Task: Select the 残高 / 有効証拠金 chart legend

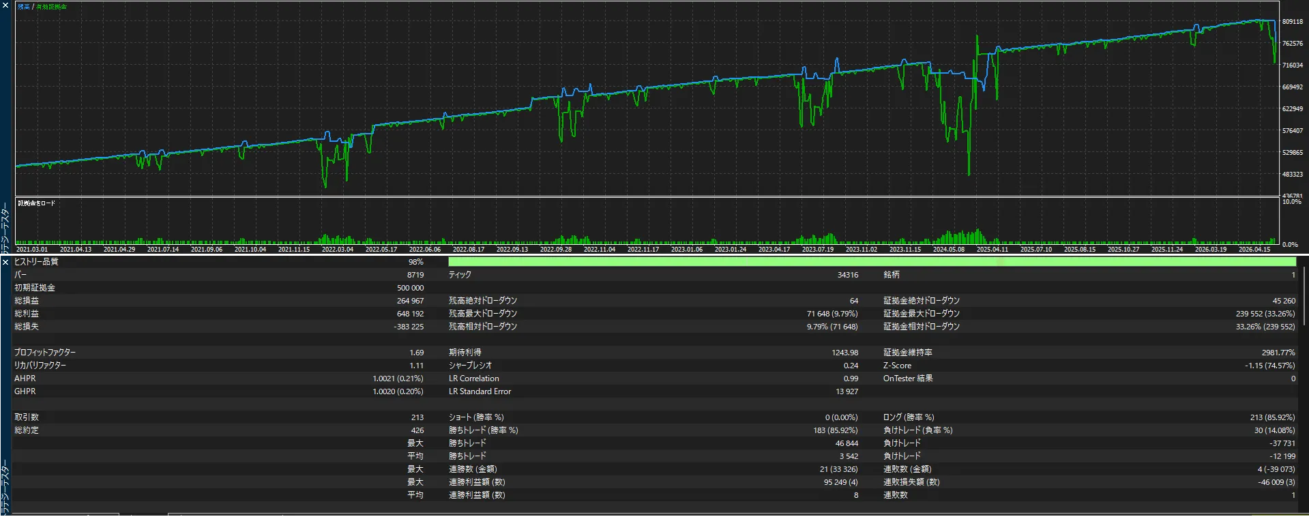Action: click(42, 7)
